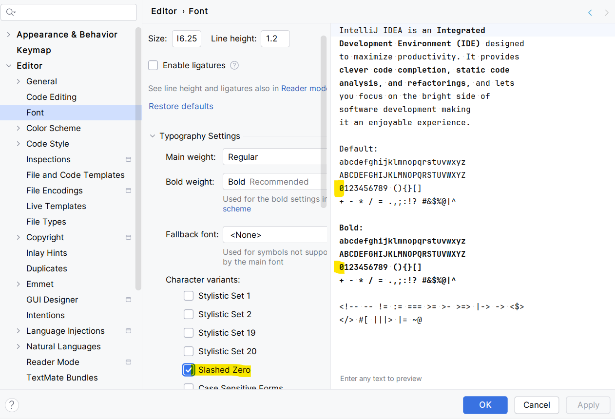Viewport: 615px width, 419px height.
Task: Click project-level icon next to Copyright
Action: tap(129, 237)
